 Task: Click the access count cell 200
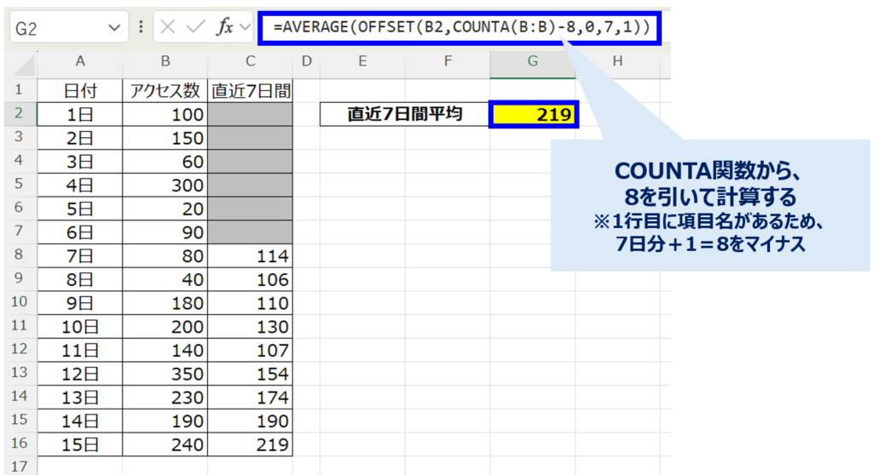[x=165, y=327]
